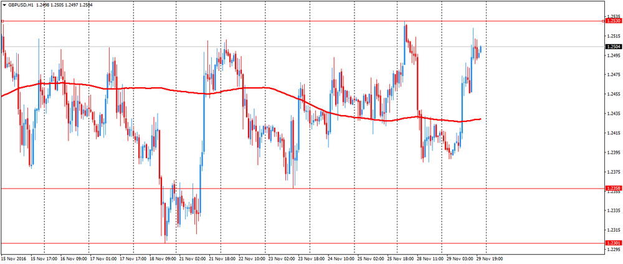Image resolution: width=623 pixels, height=264 pixels.
Task: Click the 21 Nov 18:00 time label
Action: (x=222, y=258)
